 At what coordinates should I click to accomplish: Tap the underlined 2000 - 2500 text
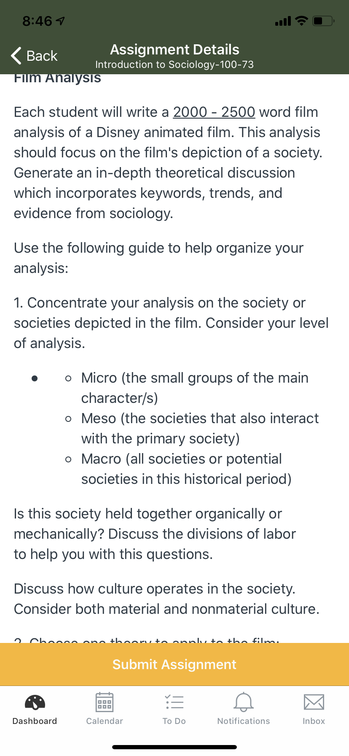click(x=214, y=112)
